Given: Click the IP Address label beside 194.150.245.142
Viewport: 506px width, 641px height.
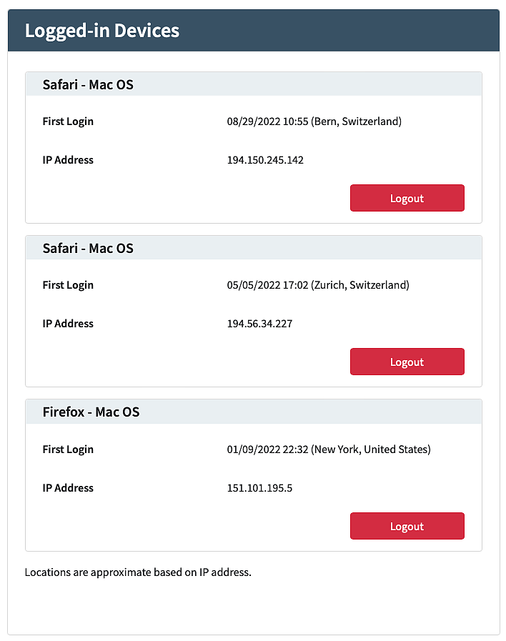Looking at the screenshot, I should tap(68, 160).
